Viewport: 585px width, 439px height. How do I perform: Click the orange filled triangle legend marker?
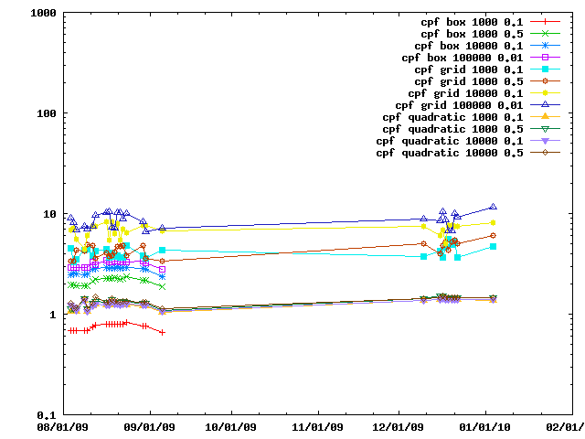[x=545, y=116]
